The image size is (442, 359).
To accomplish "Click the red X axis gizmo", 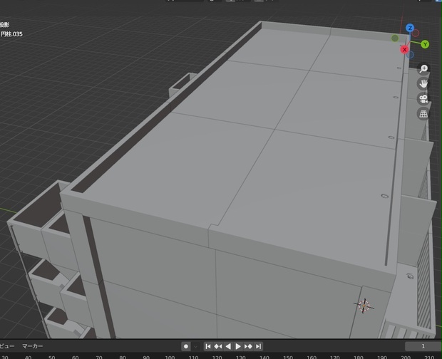I will click(x=404, y=50).
